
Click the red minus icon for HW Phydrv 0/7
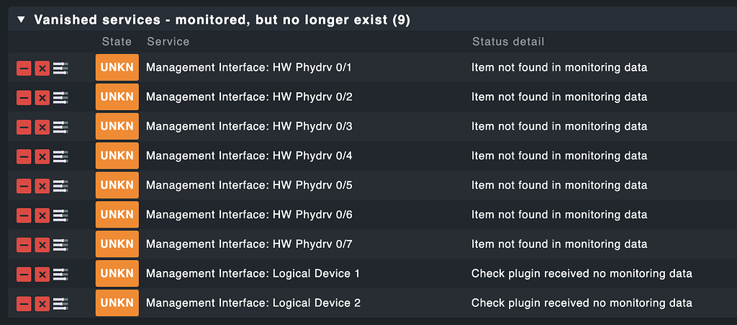[24, 245]
